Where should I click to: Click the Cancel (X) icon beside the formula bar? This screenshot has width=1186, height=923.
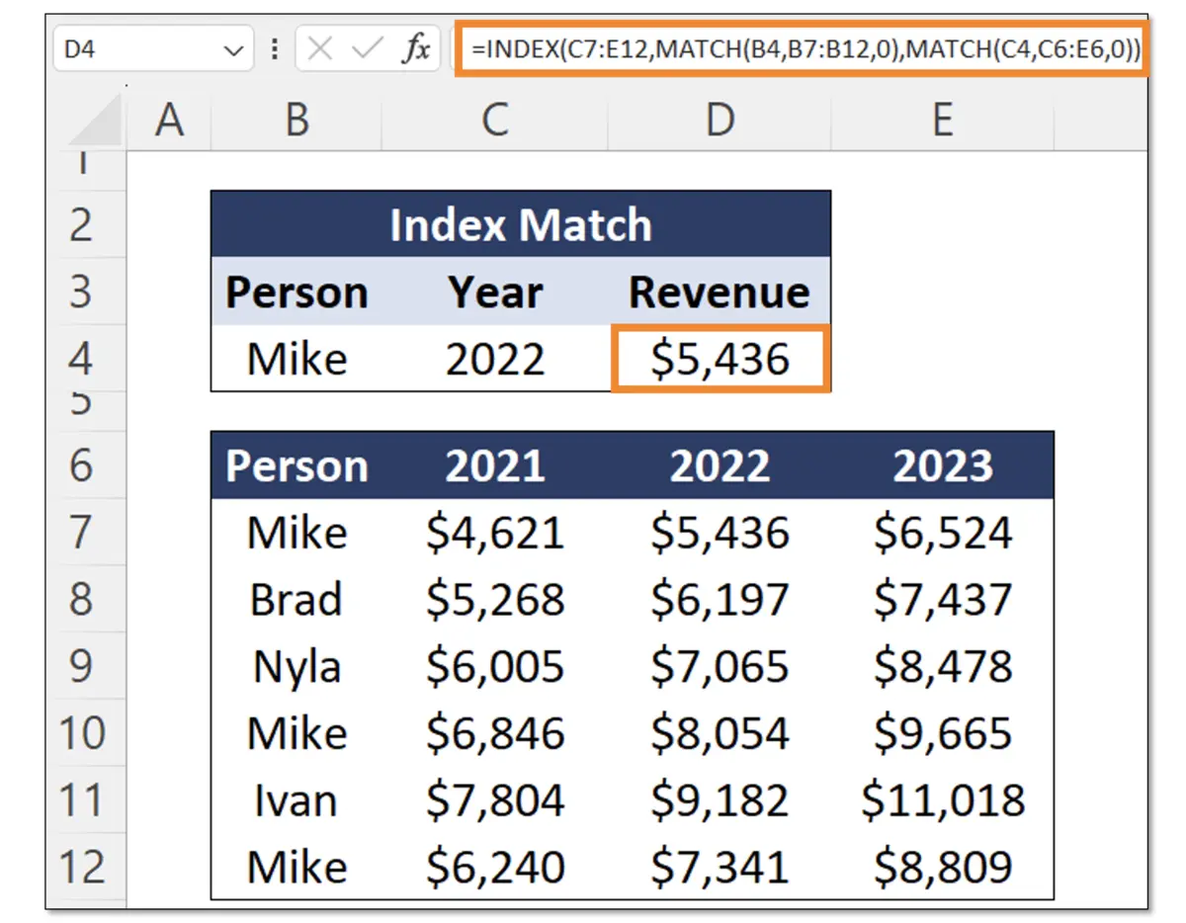(x=322, y=48)
